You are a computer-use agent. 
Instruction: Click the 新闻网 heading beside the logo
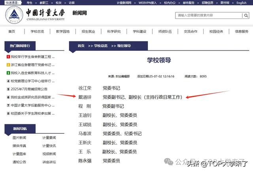coord(79,13)
